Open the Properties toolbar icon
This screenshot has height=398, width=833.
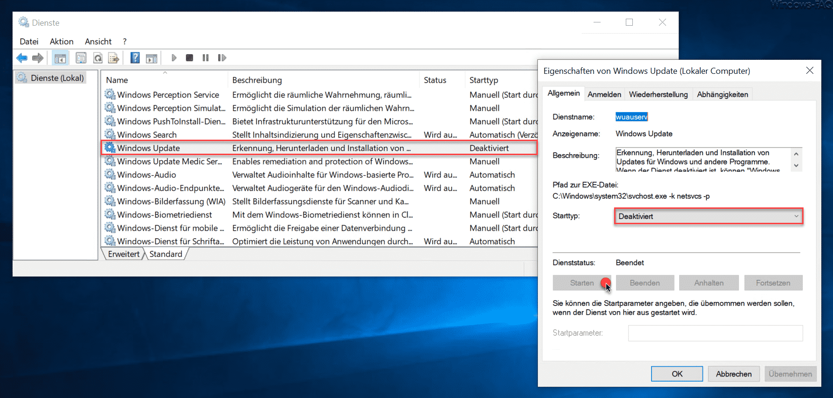81,58
